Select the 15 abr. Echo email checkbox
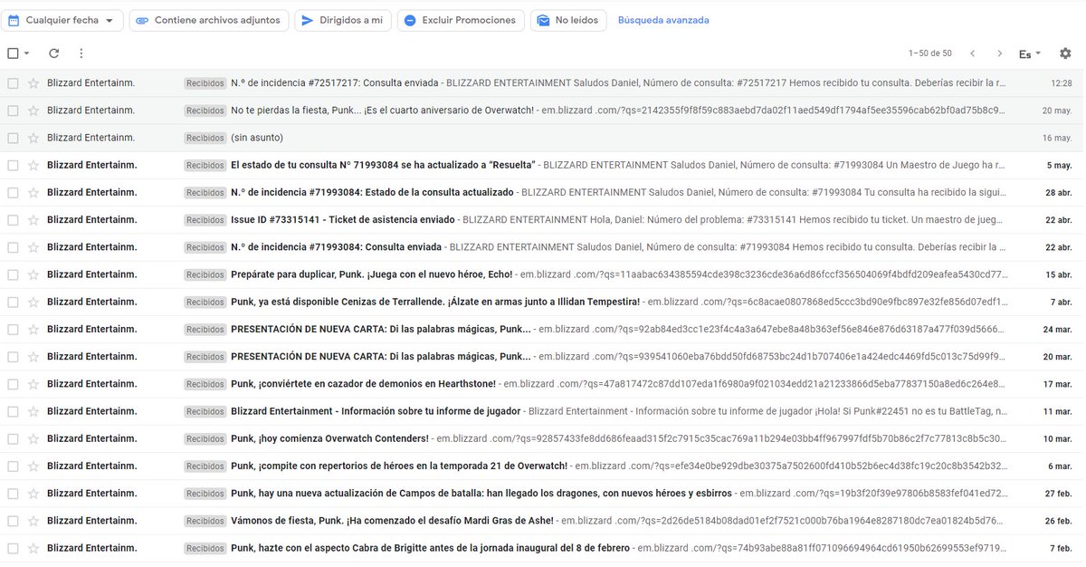1086x567 pixels. 13,274
